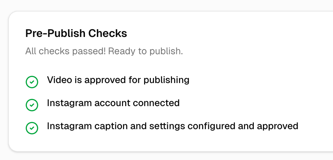
Task: Click the word Pre-Publish in the heading
Action: tap(55, 33)
